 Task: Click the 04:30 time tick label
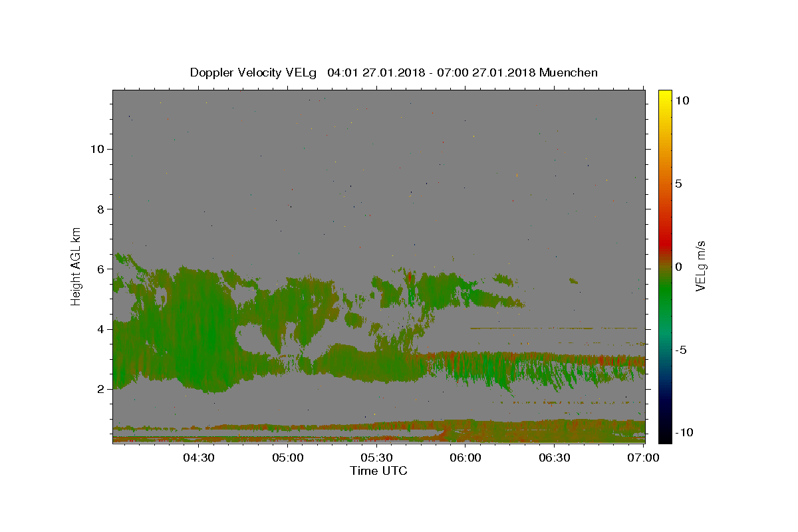click(x=198, y=458)
